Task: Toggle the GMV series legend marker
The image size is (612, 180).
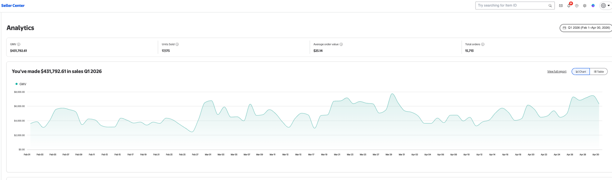Action: (16, 84)
